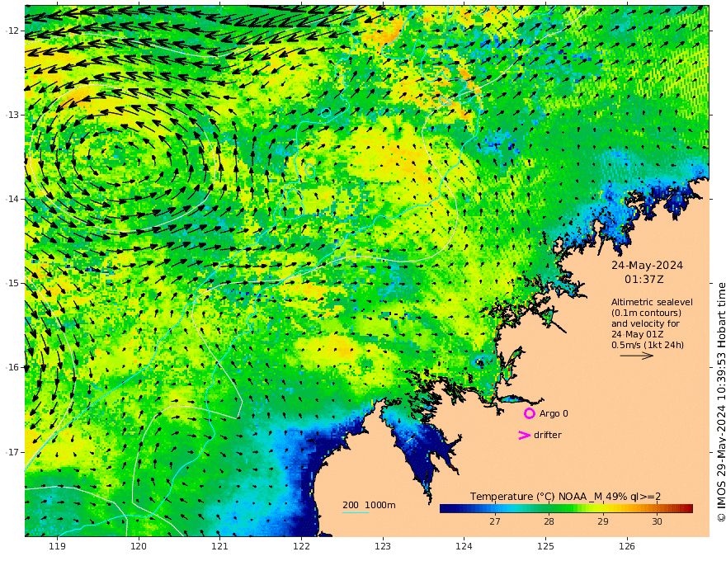Viewport: 726px width, 561px height.
Task: Click the temperature color bar at 29
Action: pos(602,509)
